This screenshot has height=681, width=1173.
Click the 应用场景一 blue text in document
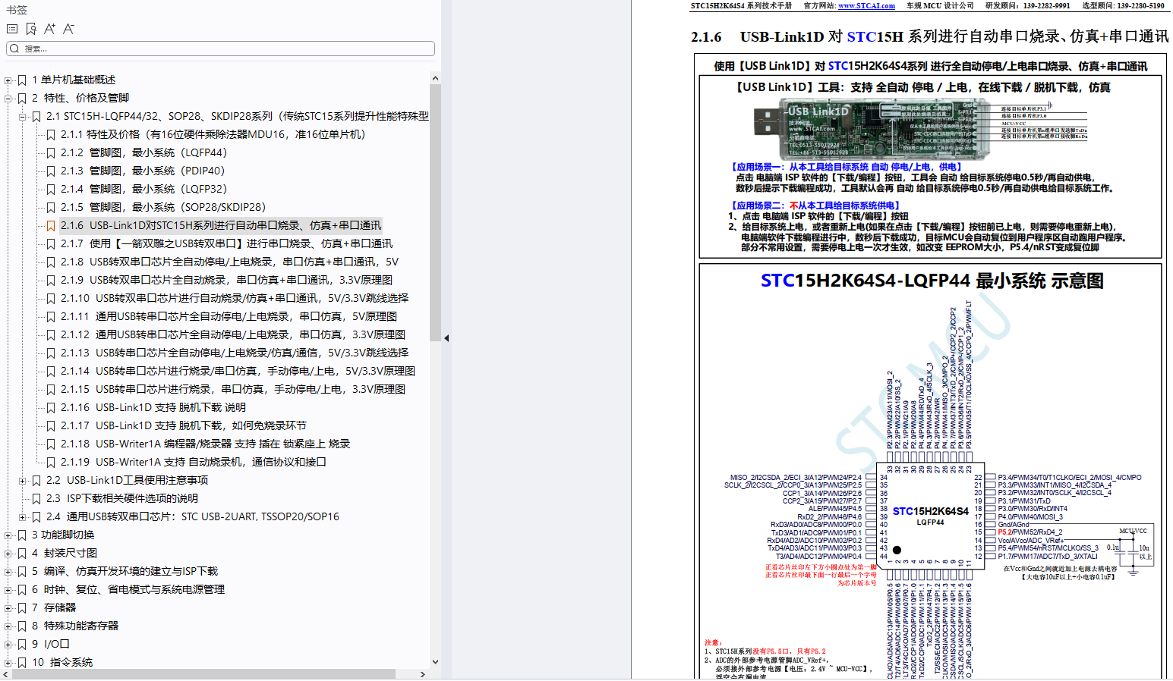tap(846, 167)
